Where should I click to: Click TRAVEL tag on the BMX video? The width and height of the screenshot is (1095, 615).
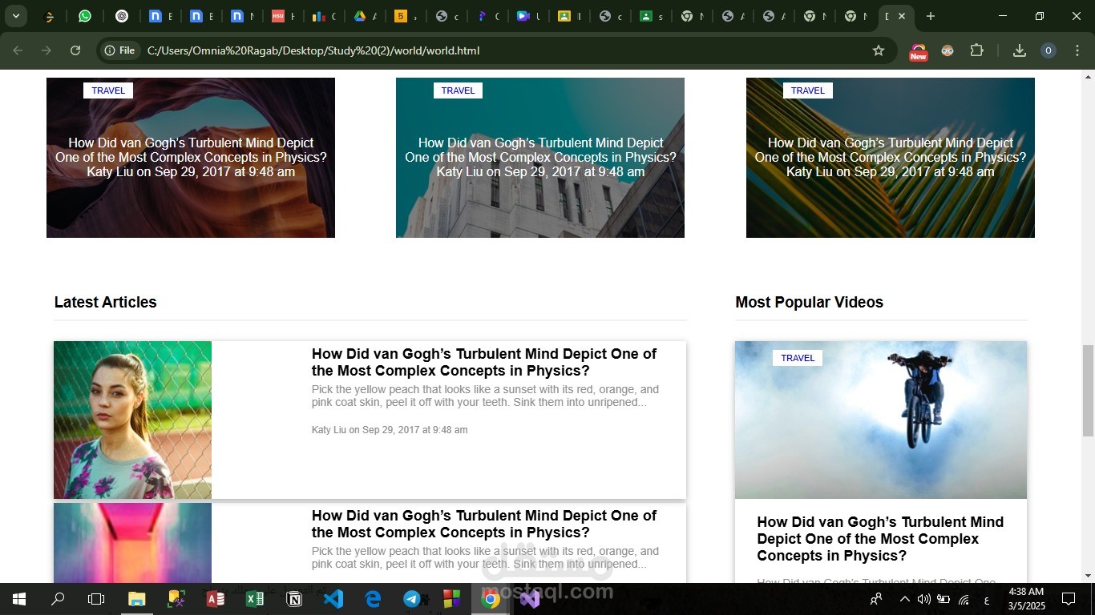pyautogui.click(x=798, y=358)
